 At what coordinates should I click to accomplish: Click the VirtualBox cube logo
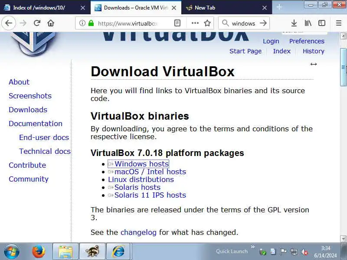33,43
